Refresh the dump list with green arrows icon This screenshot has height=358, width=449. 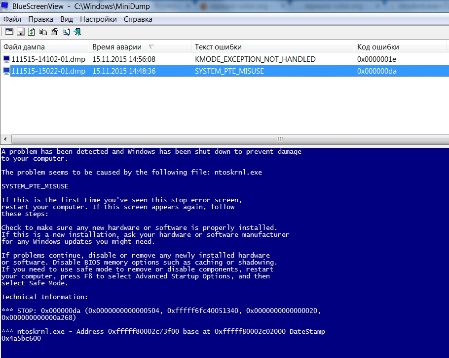coord(32,32)
